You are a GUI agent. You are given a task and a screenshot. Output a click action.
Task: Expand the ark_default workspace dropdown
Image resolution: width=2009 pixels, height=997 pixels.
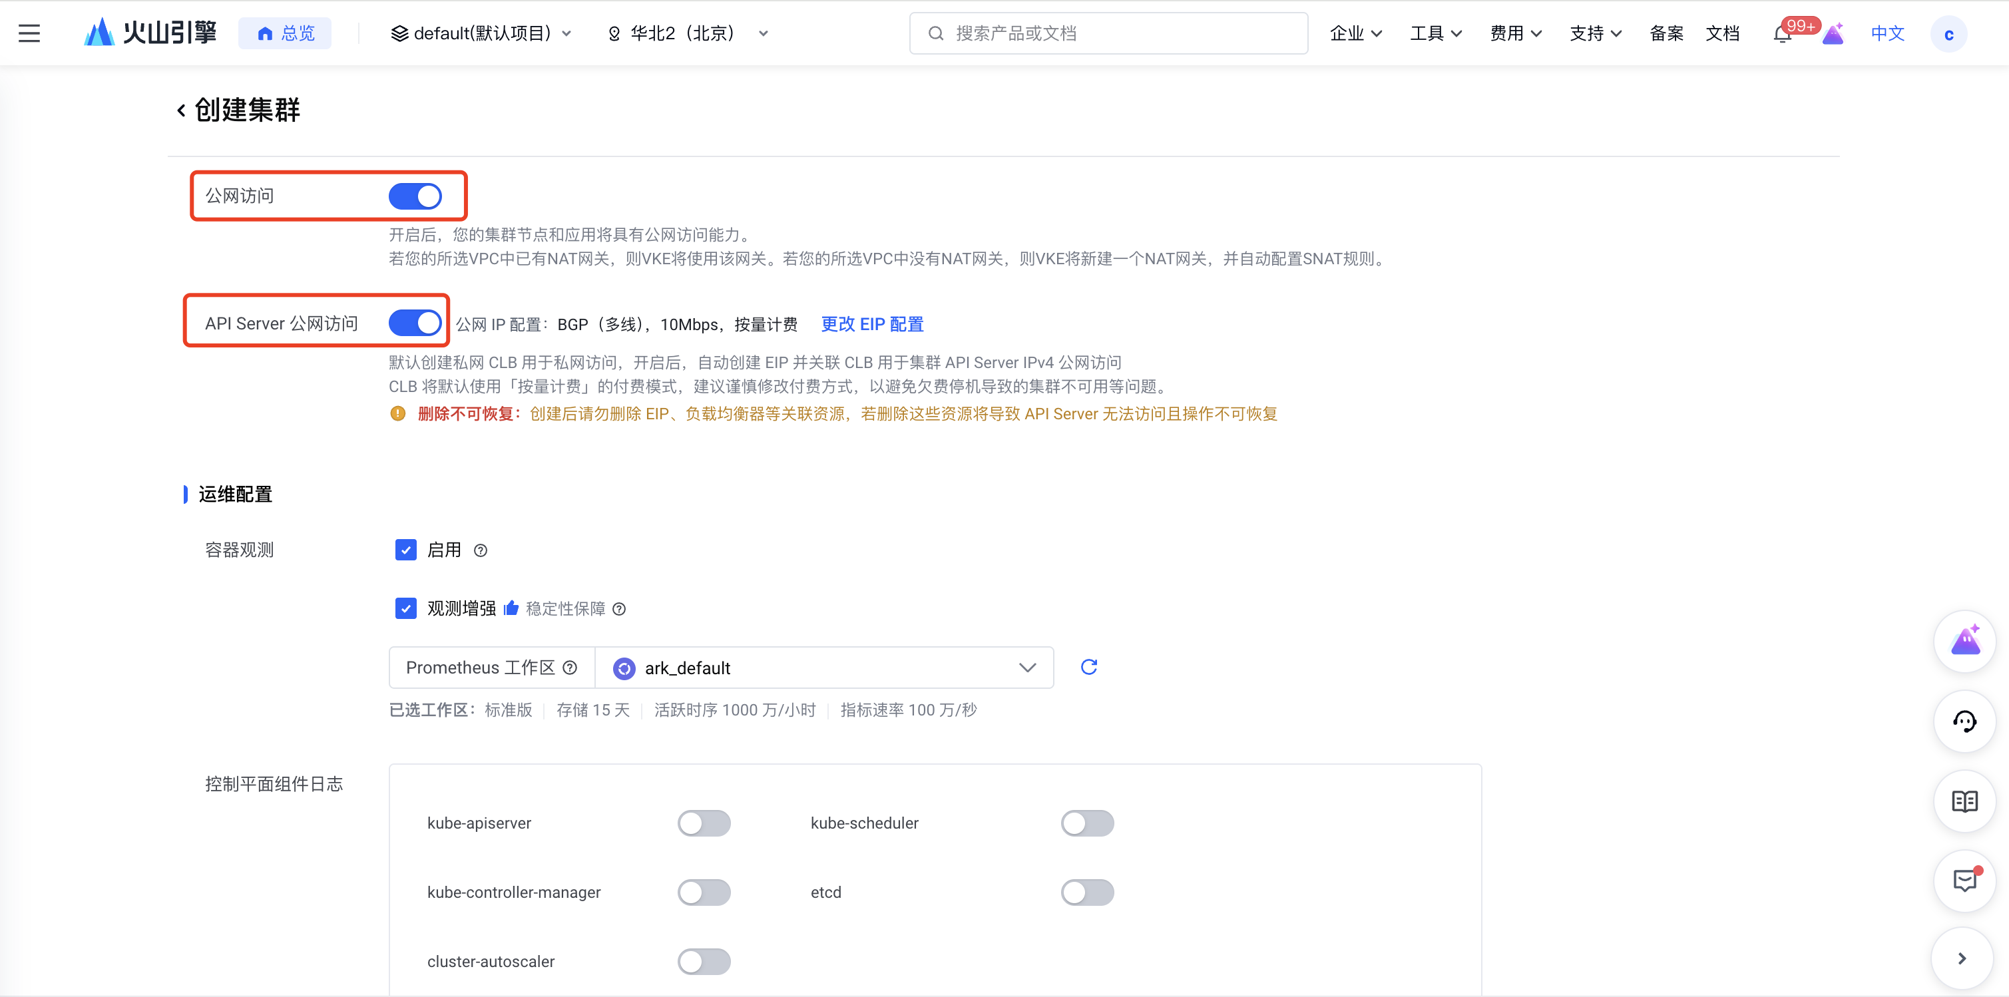point(1026,668)
